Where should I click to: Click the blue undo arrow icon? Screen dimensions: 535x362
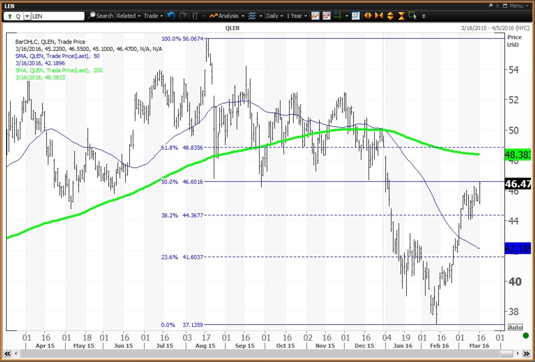click(x=171, y=16)
